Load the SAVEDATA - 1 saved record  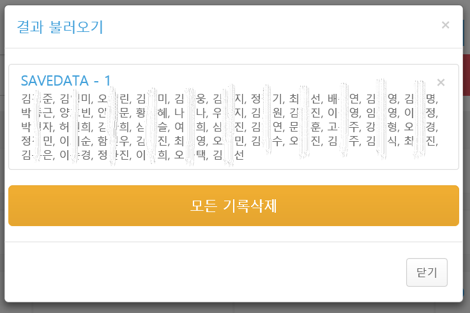pyautogui.click(x=66, y=80)
